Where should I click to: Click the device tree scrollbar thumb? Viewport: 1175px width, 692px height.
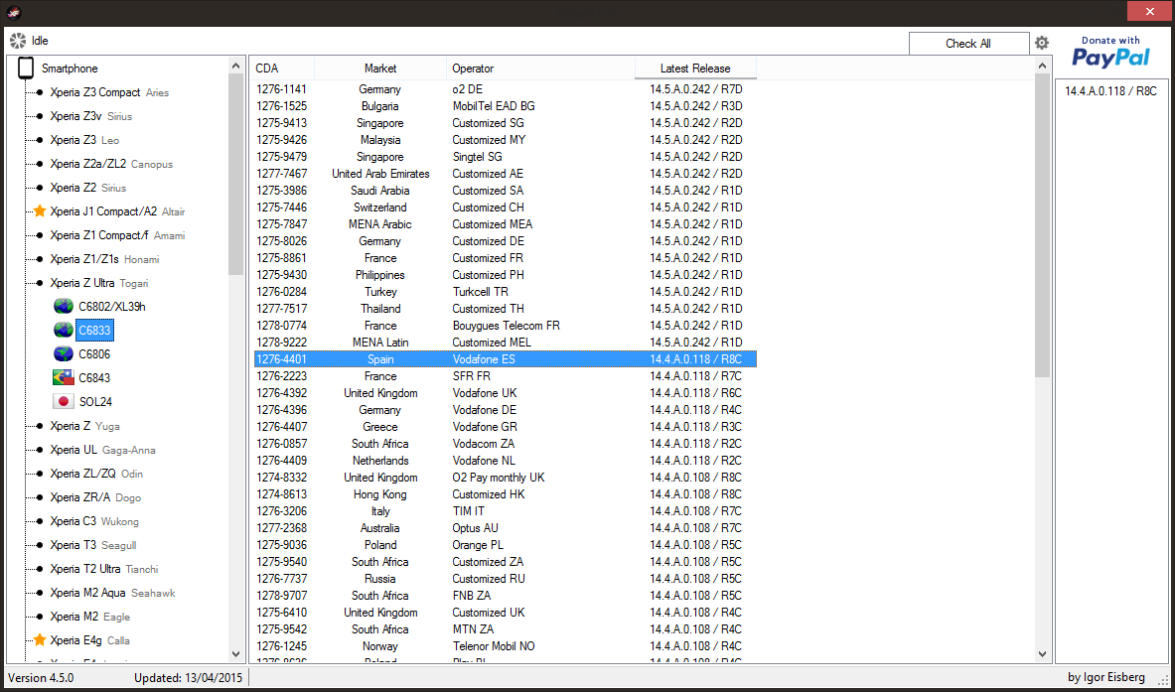coord(236,175)
